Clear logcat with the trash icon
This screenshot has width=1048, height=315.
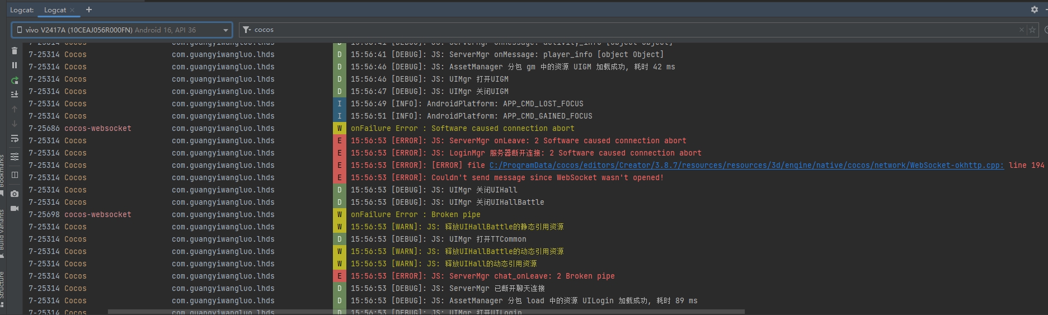point(15,51)
